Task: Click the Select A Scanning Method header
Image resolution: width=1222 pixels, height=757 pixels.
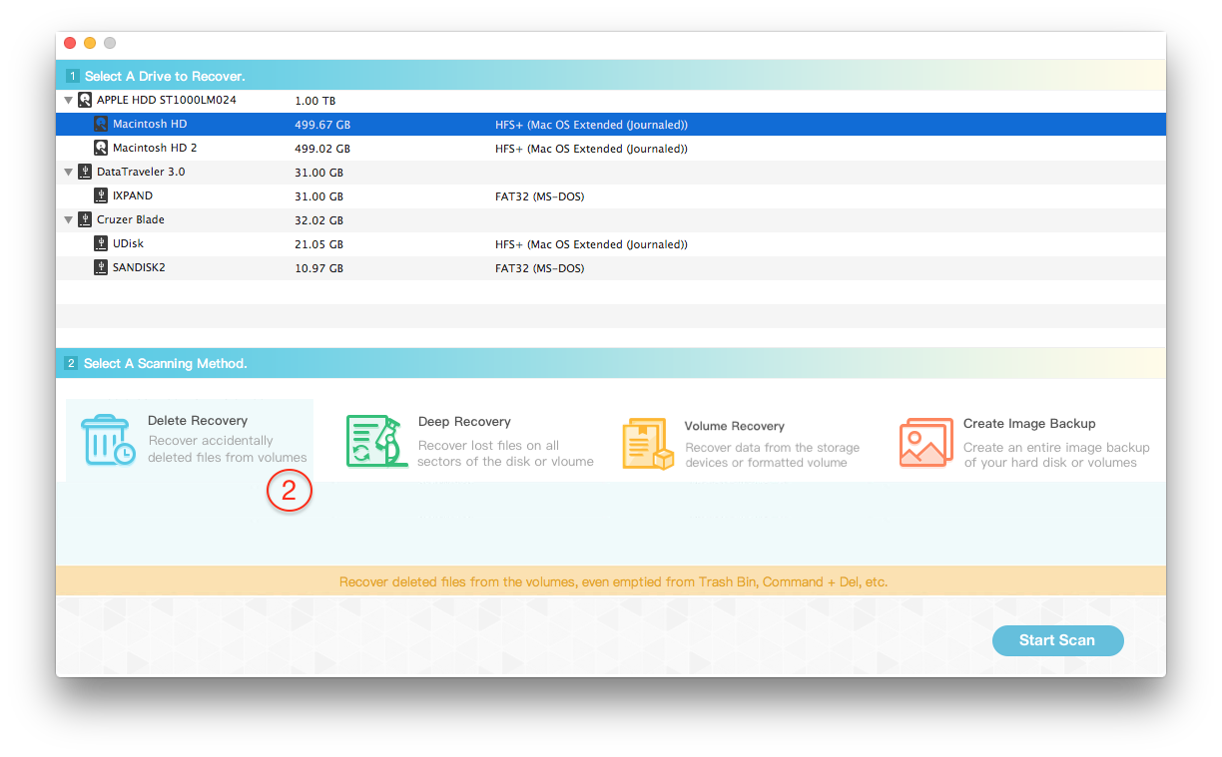Action: (166, 363)
